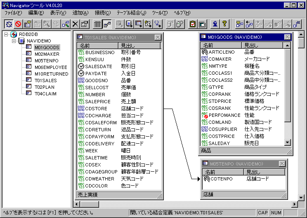Screen dimensions: 307x218
Task: Select ARTICLENO row in M01GOODS window
Action: click(x=242, y=52)
